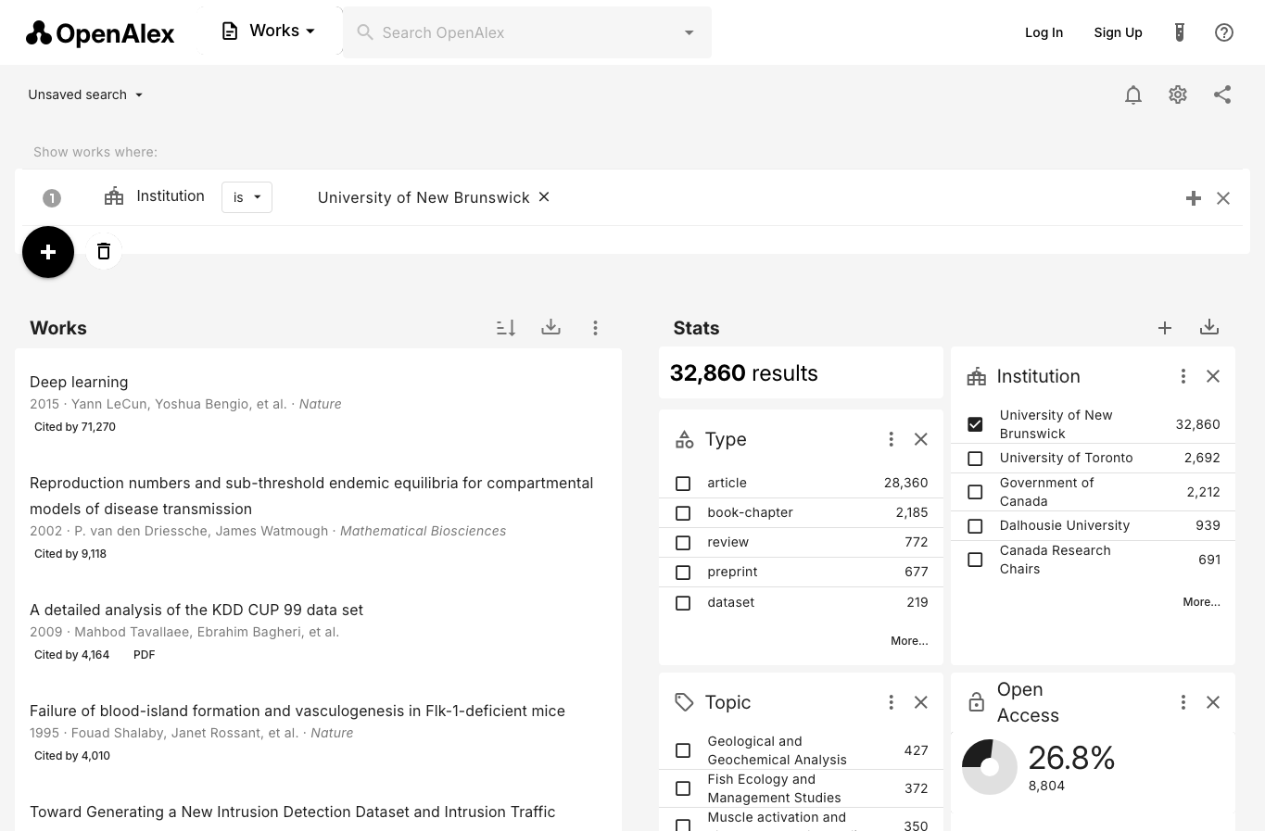This screenshot has height=831, width=1265.
Task: Click Cited by 71,270 text
Action: point(75,427)
